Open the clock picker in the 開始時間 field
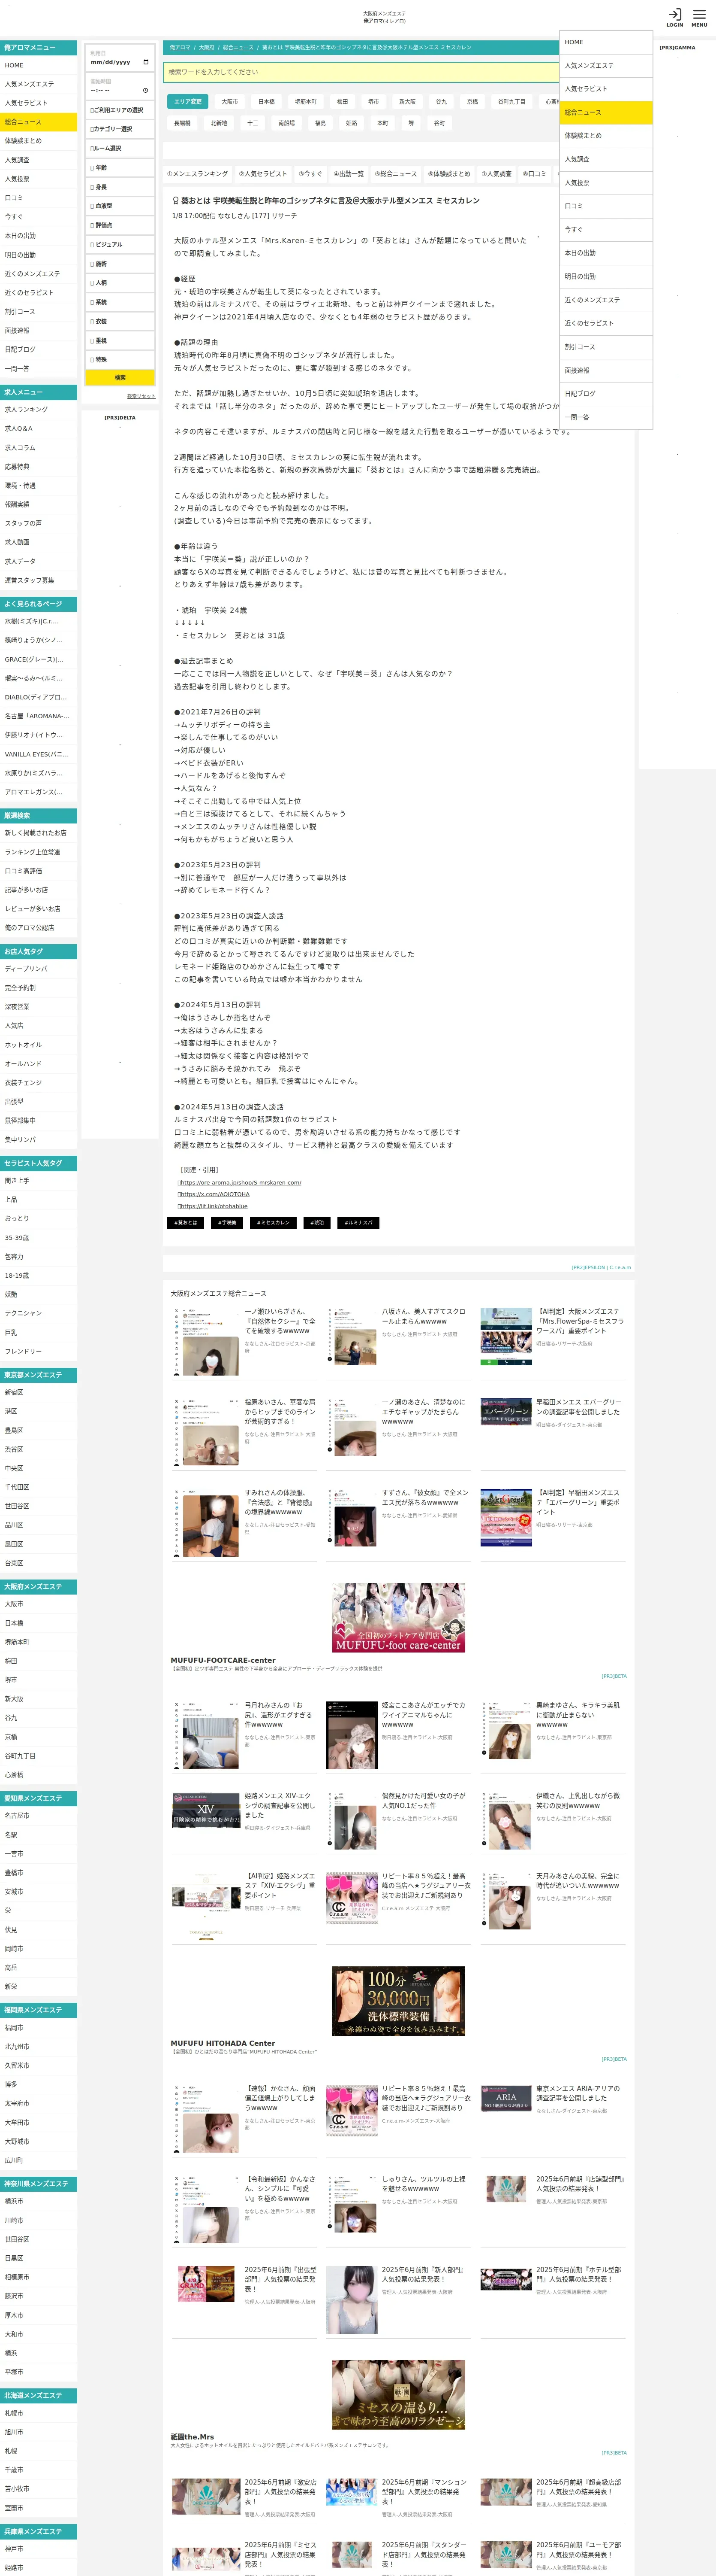 [146, 90]
